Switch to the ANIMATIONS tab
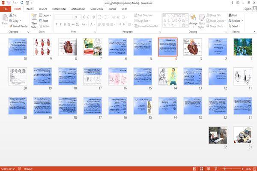The height and width of the screenshot is (171, 257). [78, 9]
